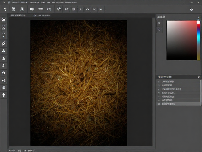Click the play triangle icon in top toolbar
Viewport: 202px width, 152px height.
point(81,9)
